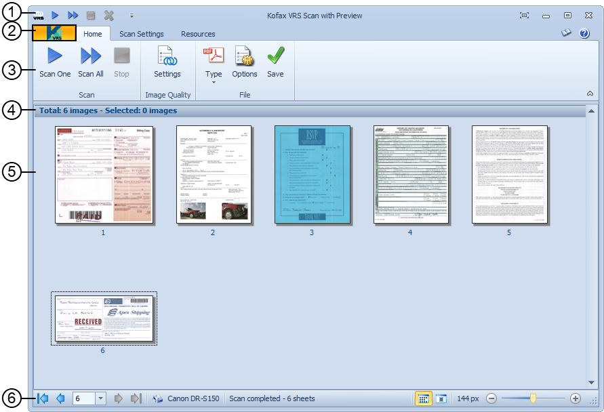Open Image Quality Settings
The height and width of the screenshot is (412, 604).
pyautogui.click(x=167, y=62)
